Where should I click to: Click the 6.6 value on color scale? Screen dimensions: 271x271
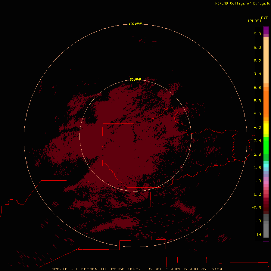257,87
